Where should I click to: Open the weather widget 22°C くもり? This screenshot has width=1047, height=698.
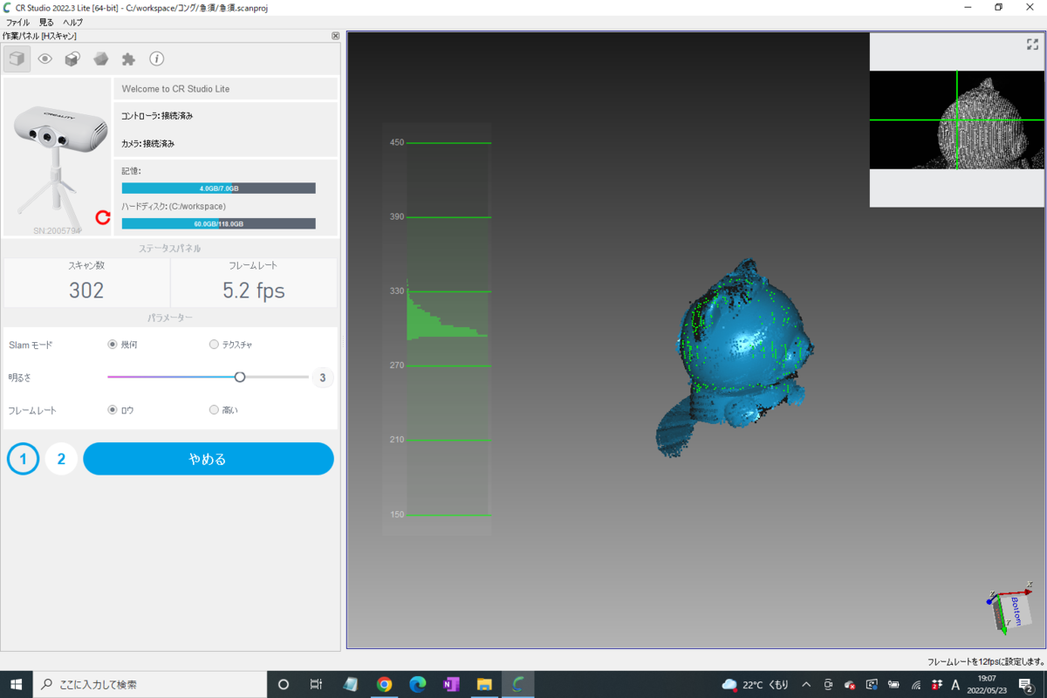pyautogui.click(x=756, y=685)
